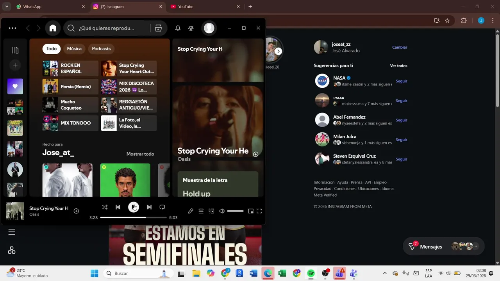Open Spotify browse icon in search bar

(x=158, y=28)
